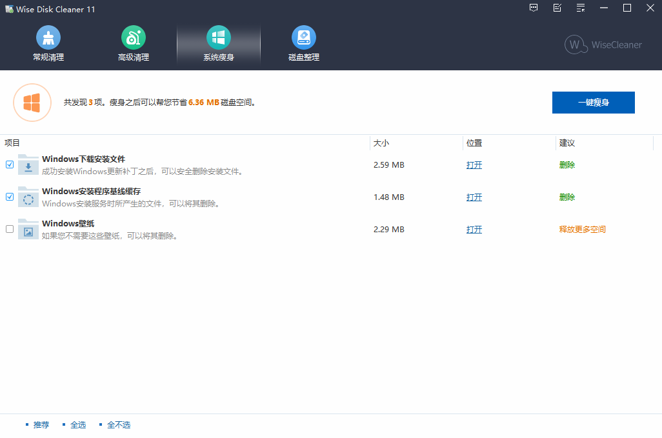Image resolution: width=662 pixels, height=438 pixels.
Task: Click 删除 suggestion for Windows下载安装文件
Action: (567, 165)
